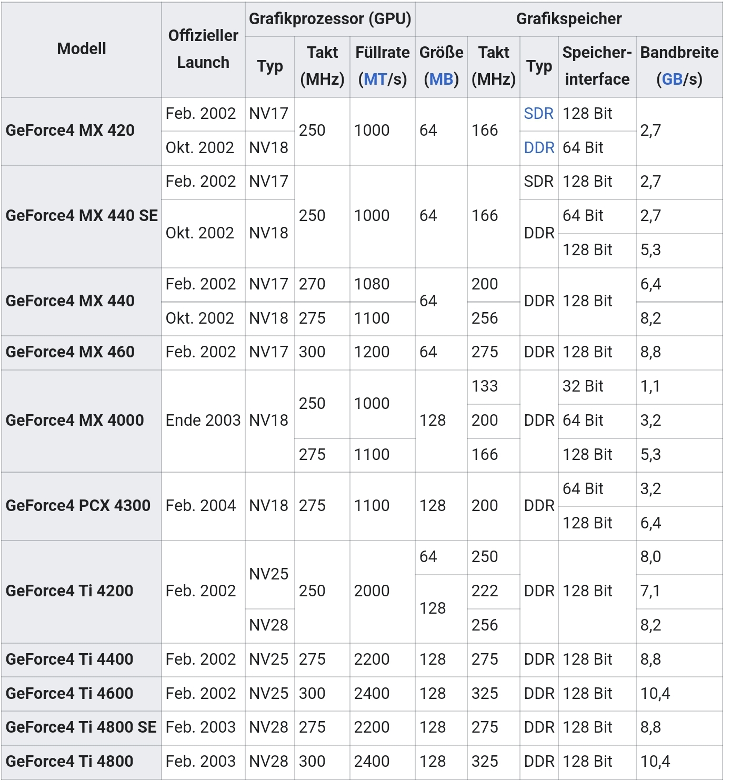
Task: Select the GeForce4 MX 4000 model cell
Action: pos(82,421)
